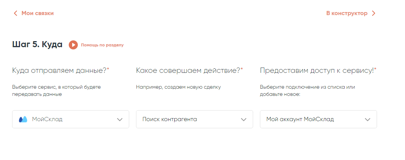Expand the Поиск контрагента dropdown arrow

(244, 119)
